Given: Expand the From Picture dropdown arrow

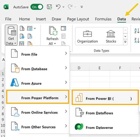Looking at the screenshot, I should [35, 28].
